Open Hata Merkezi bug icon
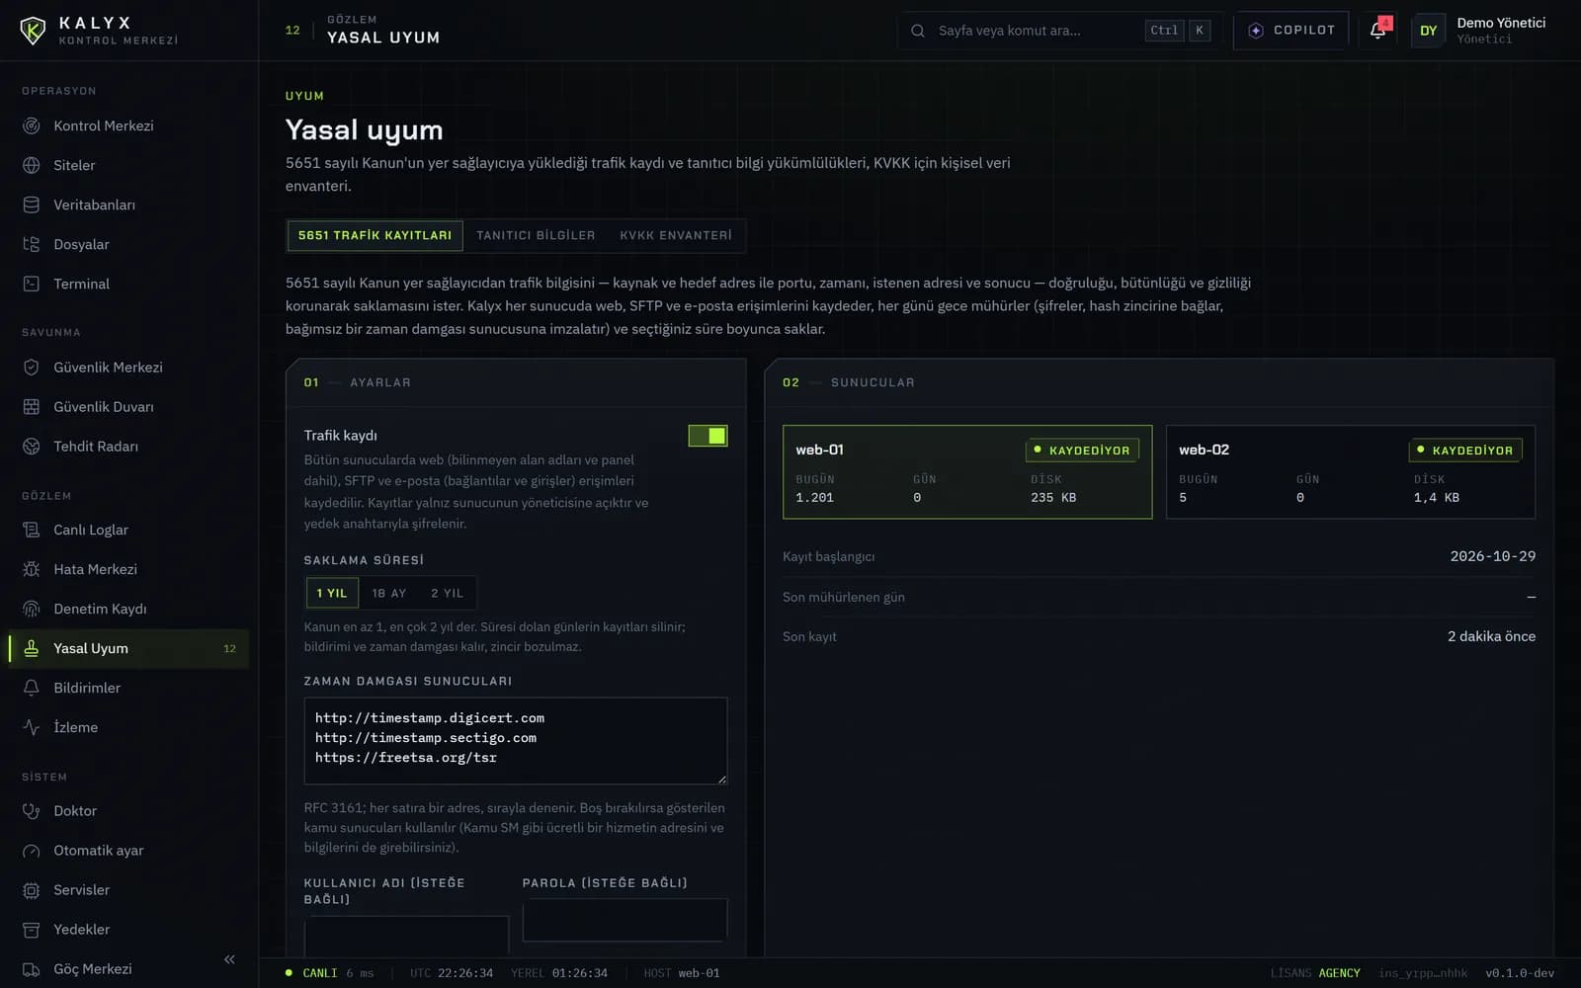1581x988 pixels. pos(32,569)
